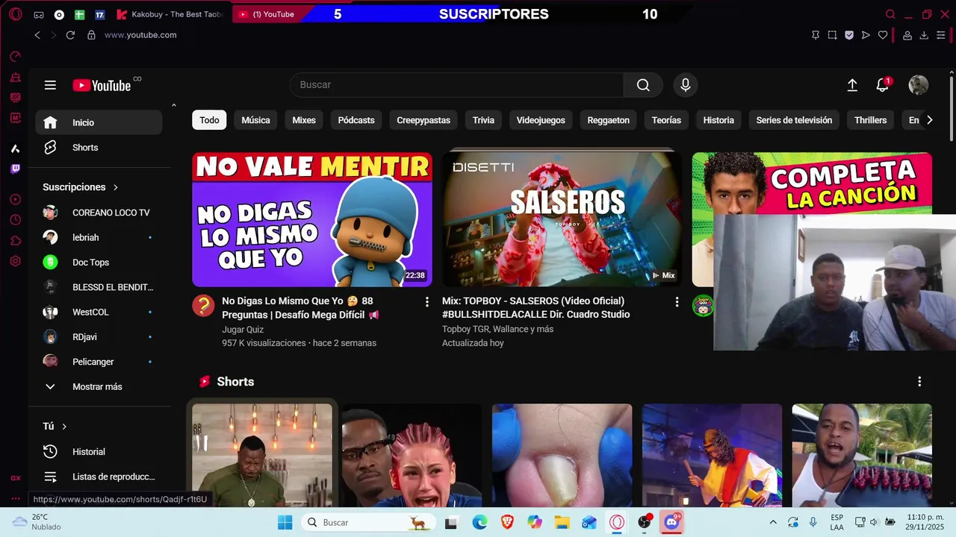Search open tabs with the magnifier icon

(890, 14)
